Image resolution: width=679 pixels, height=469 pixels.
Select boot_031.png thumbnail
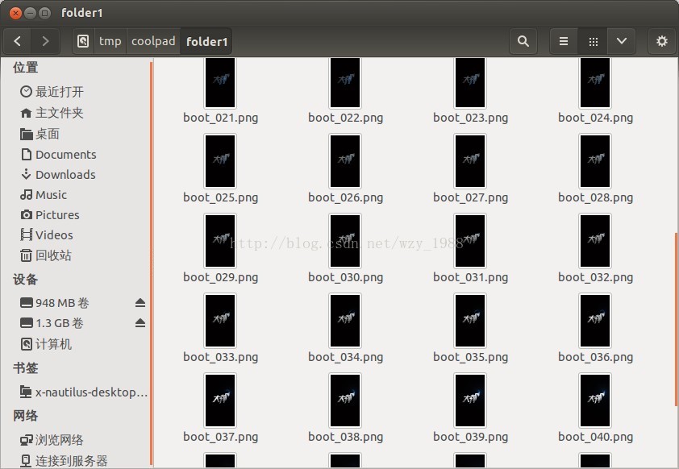pyautogui.click(x=470, y=241)
